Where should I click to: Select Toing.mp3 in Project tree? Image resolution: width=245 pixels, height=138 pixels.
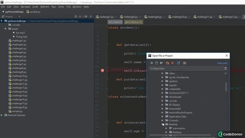click(21, 37)
